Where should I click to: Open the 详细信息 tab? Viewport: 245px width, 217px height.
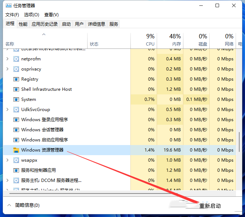click(97, 24)
